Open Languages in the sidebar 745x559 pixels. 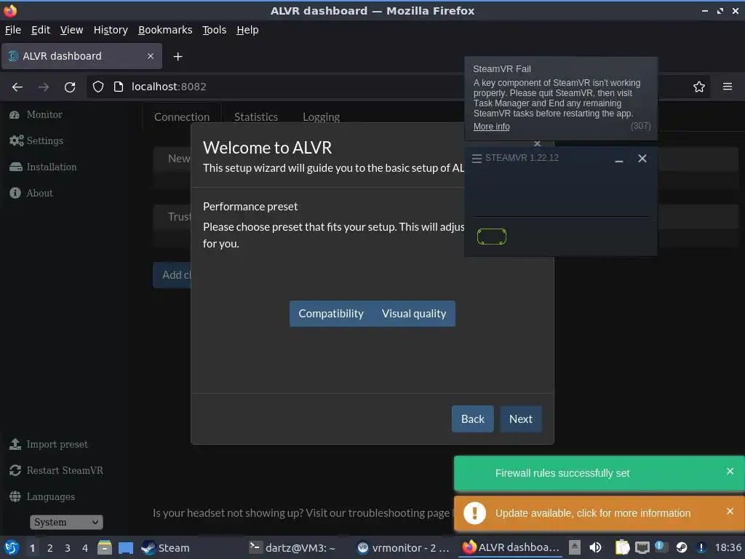(41, 496)
